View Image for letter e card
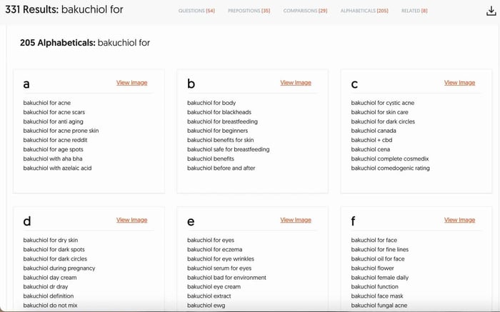This screenshot has height=312, width=500. click(x=296, y=220)
